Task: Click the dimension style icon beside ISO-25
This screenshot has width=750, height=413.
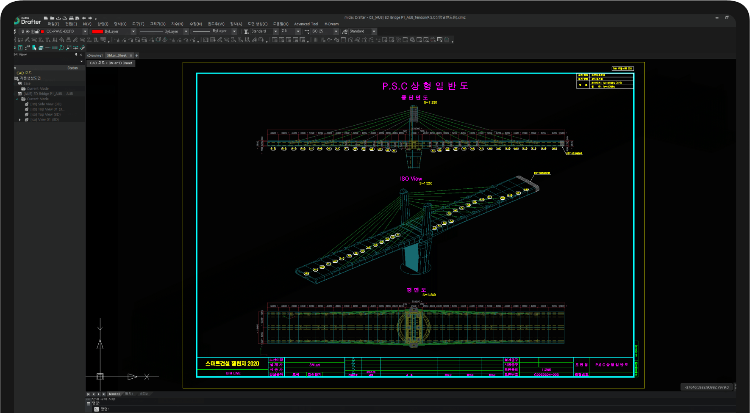Action: click(307, 31)
